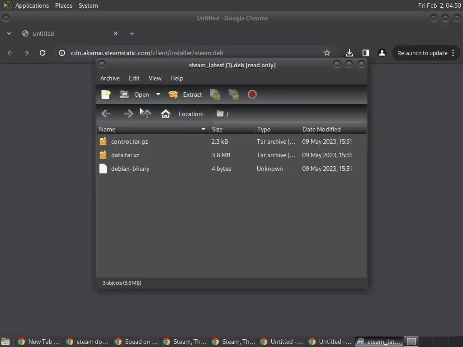Image resolution: width=463 pixels, height=347 pixels.
Task: Open Chrome downloads icon
Action: (x=350, y=53)
